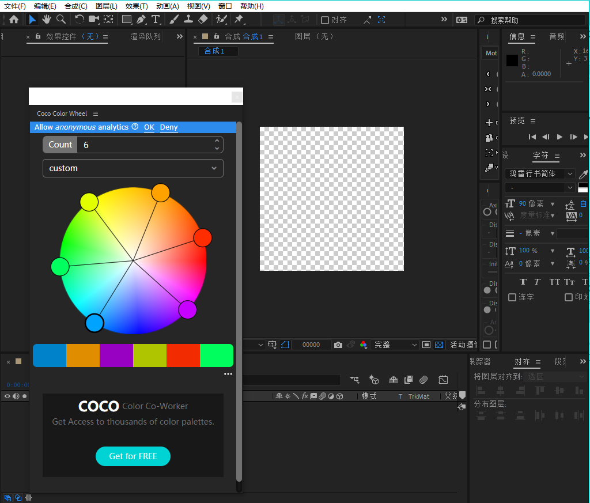
Task: Open the custom harmony dropdown
Action: click(x=133, y=168)
